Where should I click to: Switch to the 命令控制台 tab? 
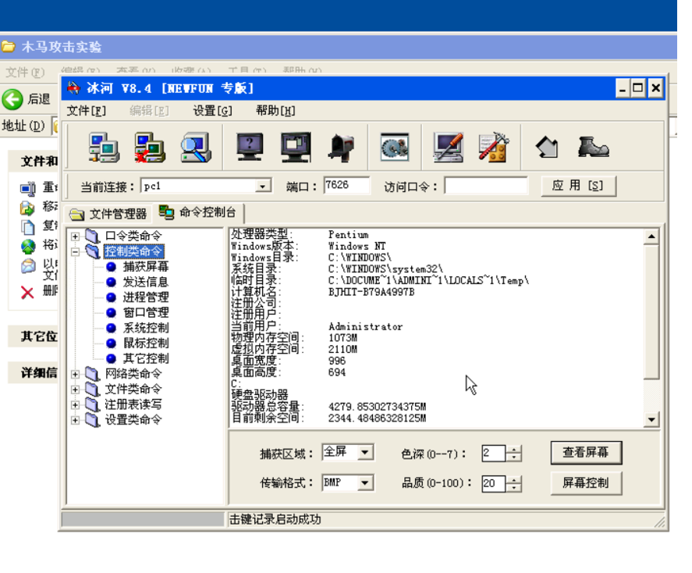point(197,212)
